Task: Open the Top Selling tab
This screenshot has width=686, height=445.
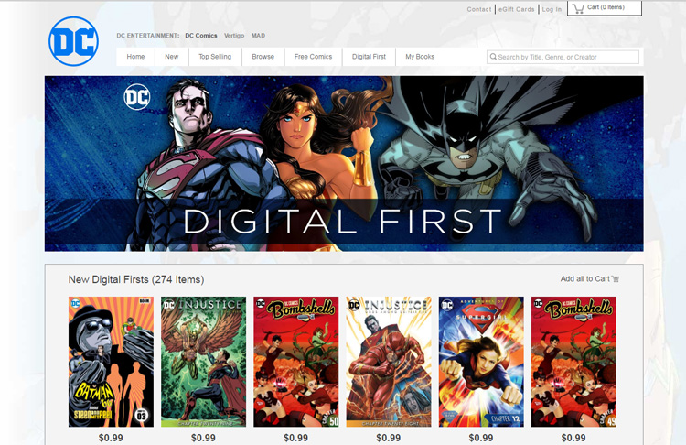Action: pos(215,57)
